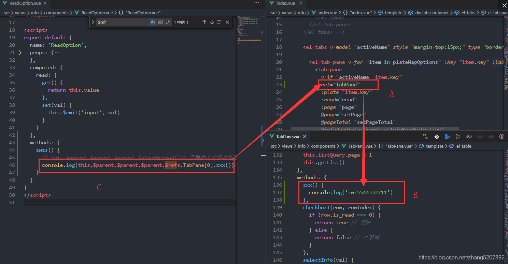Open More Actions menu of ReadOption editor
Viewport: 508px width, 264px height.
click(257, 3)
